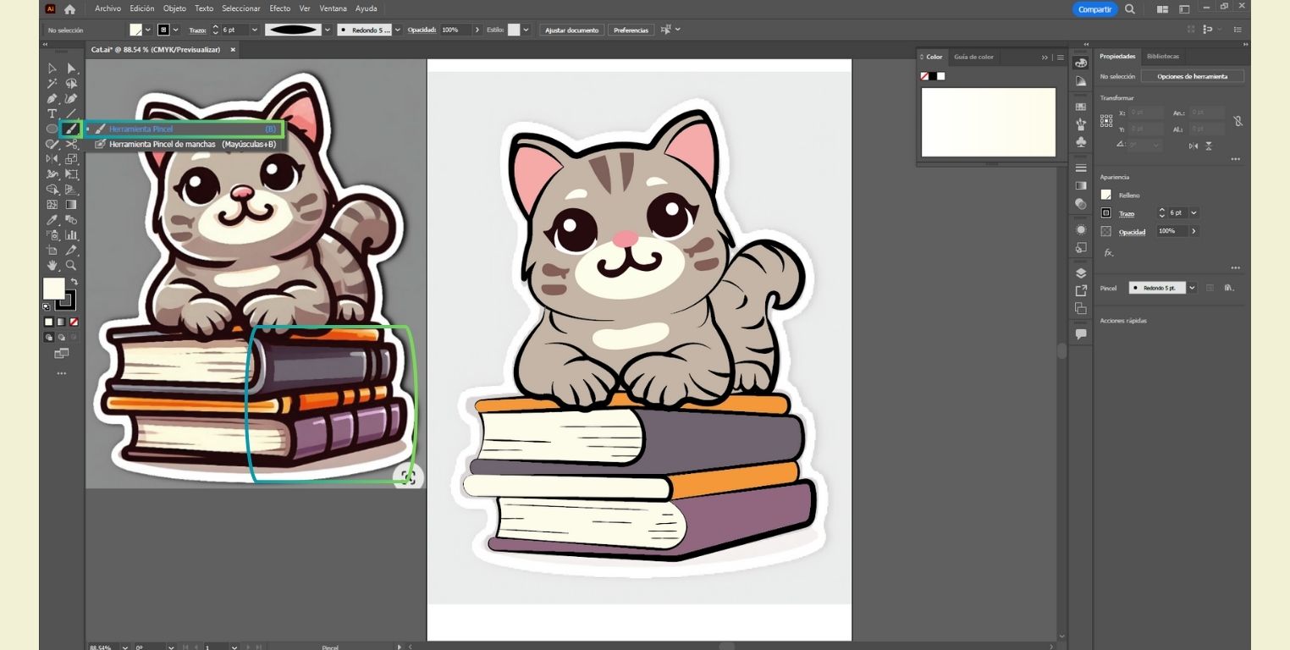Click the Compartir button
This screenshot has width=1290, height=650.
click(x=1094, y=9)
